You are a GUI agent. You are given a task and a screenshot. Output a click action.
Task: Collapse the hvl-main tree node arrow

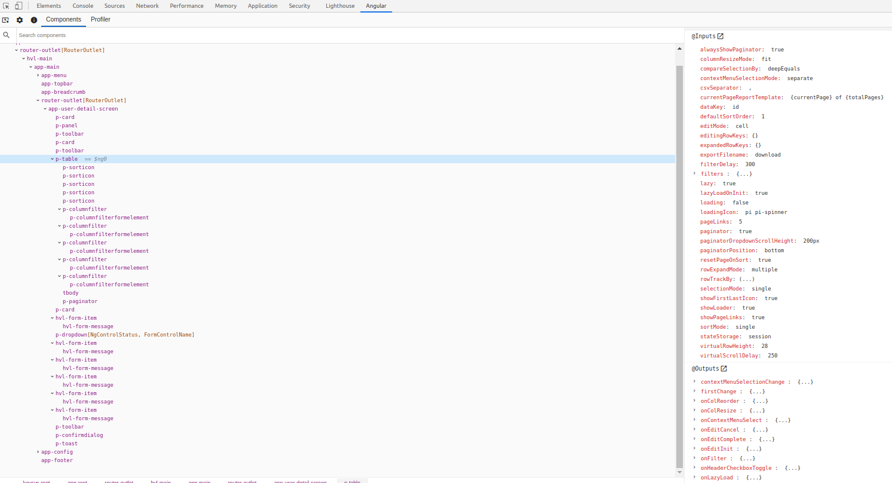pos(24,59)
